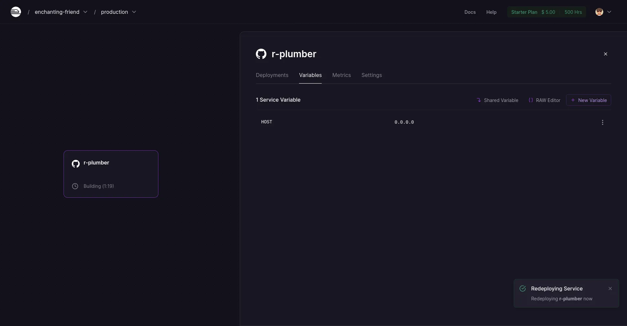Click the HOST variable value 0.0.0.0
Viewport: 627px width, 326px height.
click(404, 122)
